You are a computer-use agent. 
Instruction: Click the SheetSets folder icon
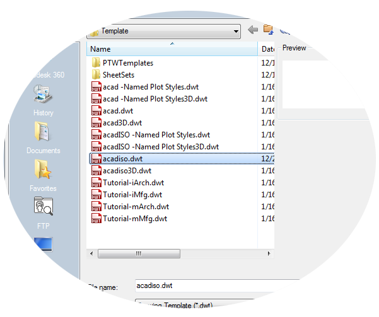96,74
